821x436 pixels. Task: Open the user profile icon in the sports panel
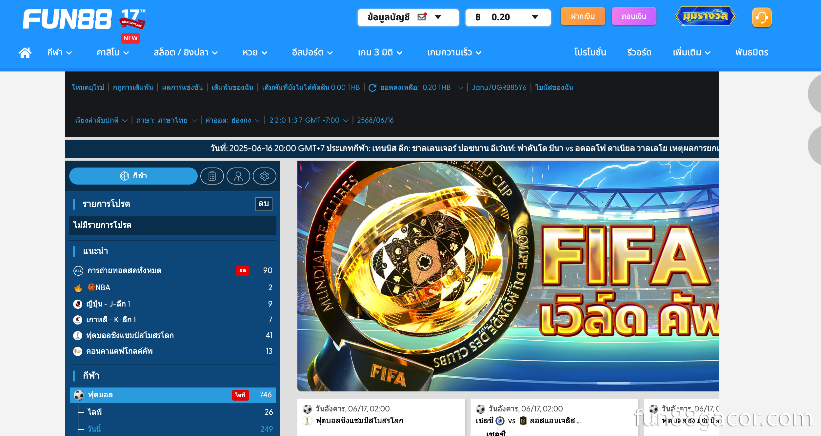[x=238, y=176]
